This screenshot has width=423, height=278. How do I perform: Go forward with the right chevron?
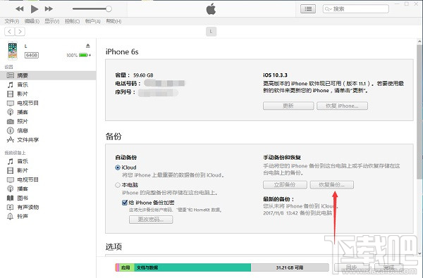(x=20, y=32)
